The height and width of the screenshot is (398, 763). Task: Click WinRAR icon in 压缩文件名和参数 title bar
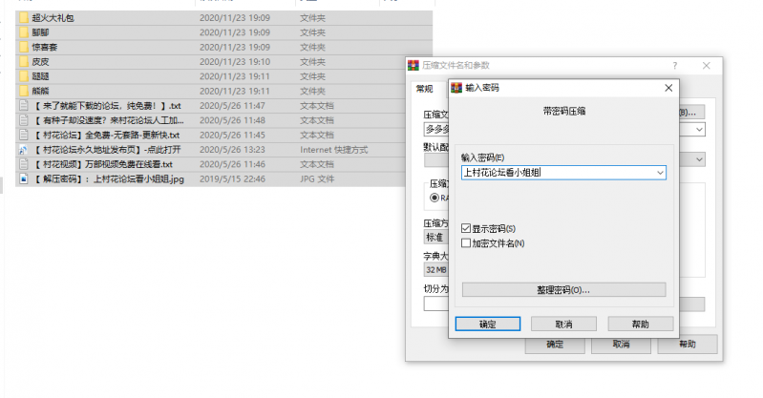(x=413, y=66)
